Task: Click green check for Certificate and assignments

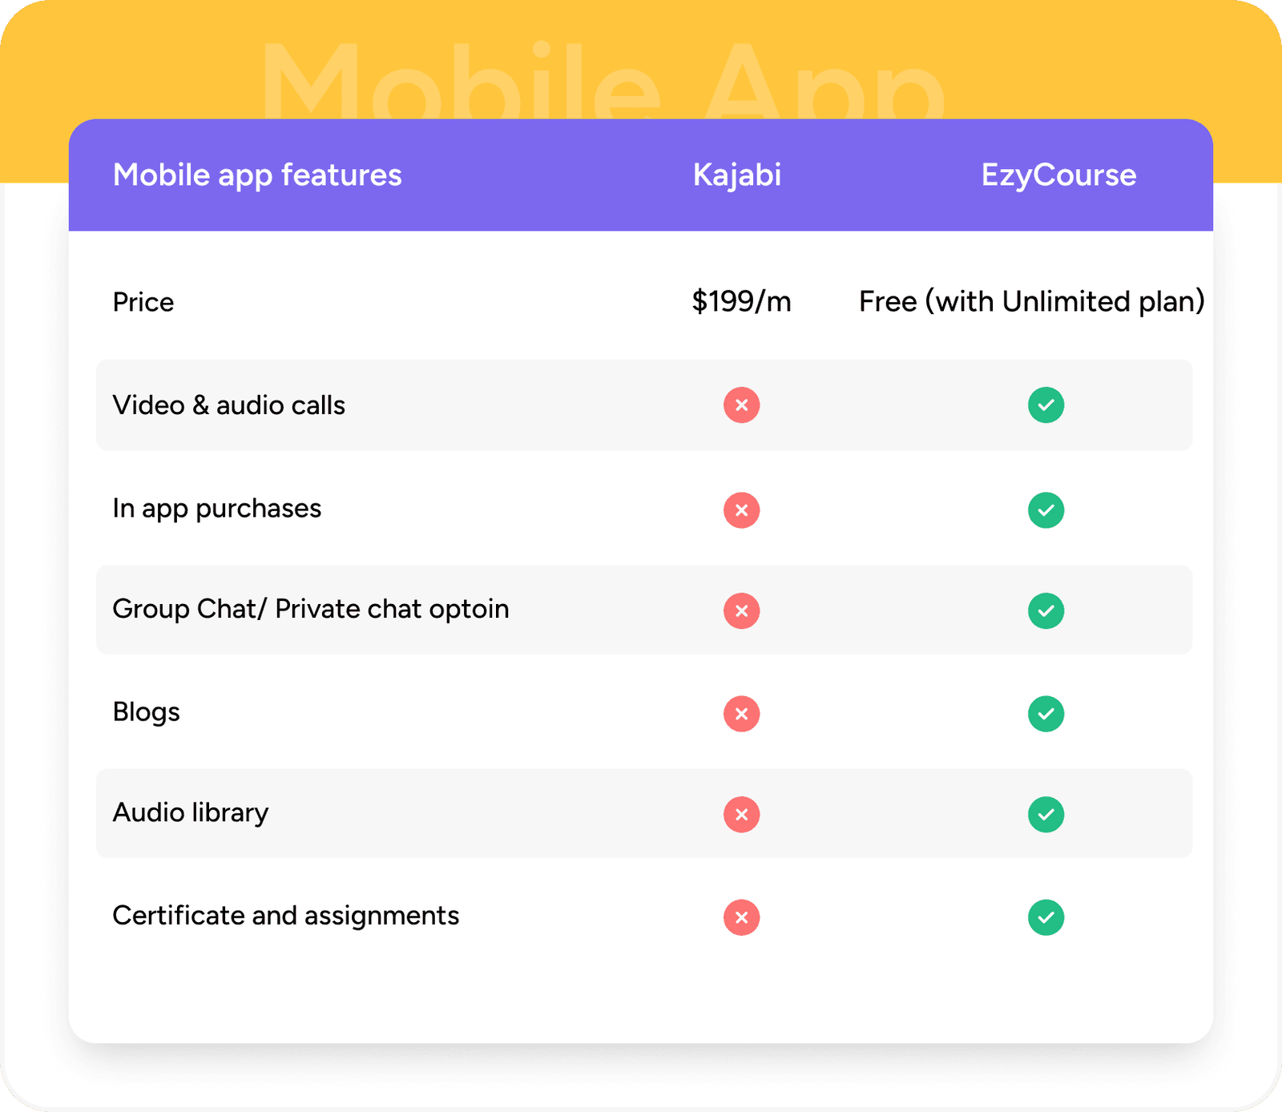Action: pos(1046,917)
